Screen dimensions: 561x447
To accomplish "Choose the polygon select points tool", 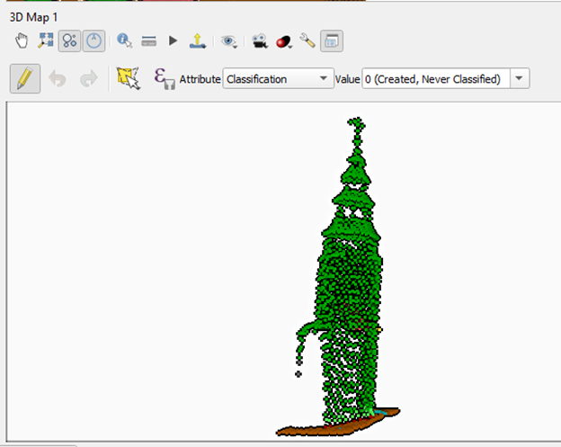I will (128, 78).
